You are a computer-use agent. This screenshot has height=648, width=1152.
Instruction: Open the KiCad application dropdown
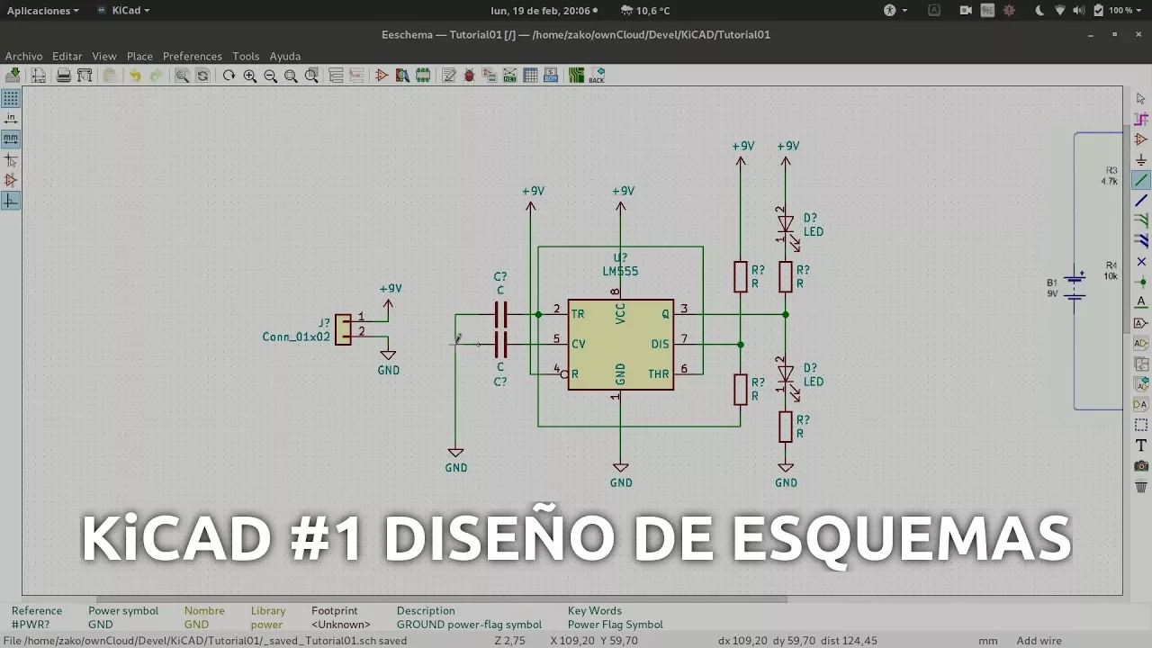pos(124,10)
